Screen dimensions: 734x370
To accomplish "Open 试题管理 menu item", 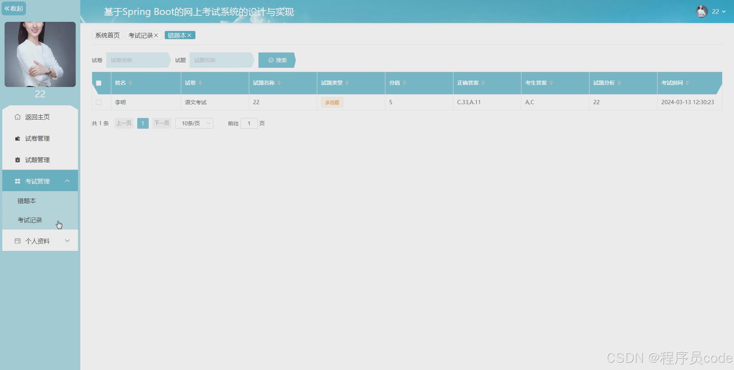I will 40,160.
